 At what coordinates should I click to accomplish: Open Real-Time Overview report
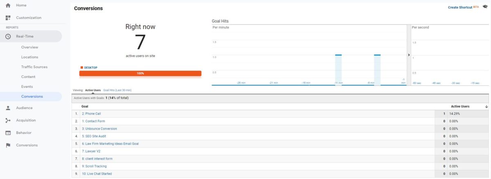[x=29, y=47]
